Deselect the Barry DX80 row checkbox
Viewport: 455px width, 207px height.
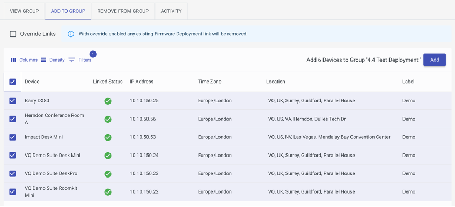point(12,101)
